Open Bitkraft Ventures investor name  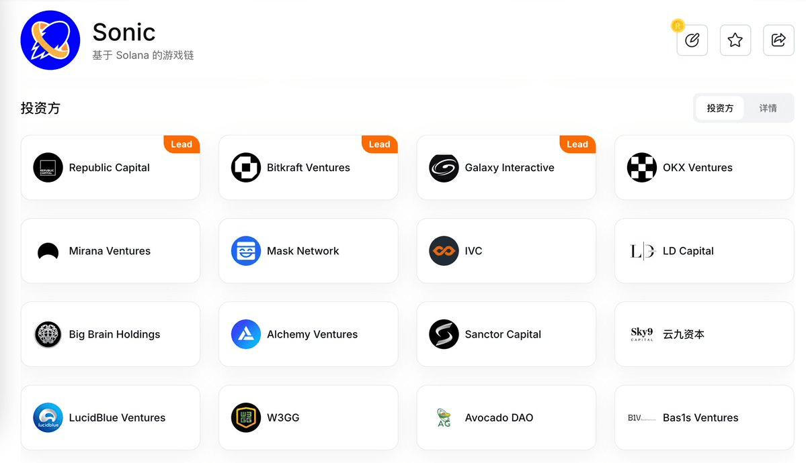tap(309, 167)
